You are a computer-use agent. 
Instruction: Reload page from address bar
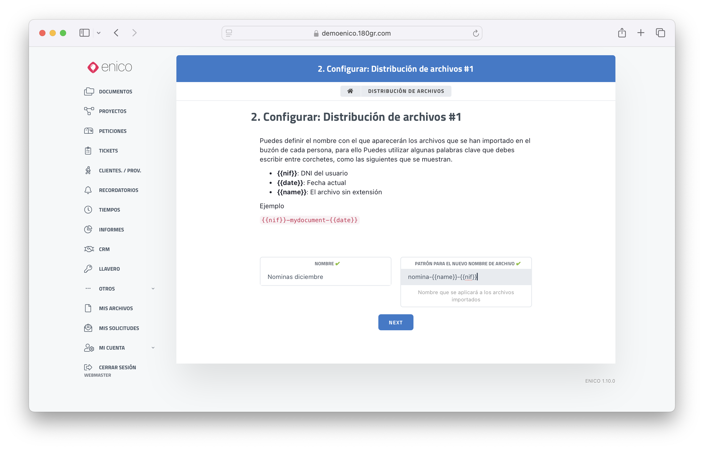pyautogui.click(x=475, y=33)
